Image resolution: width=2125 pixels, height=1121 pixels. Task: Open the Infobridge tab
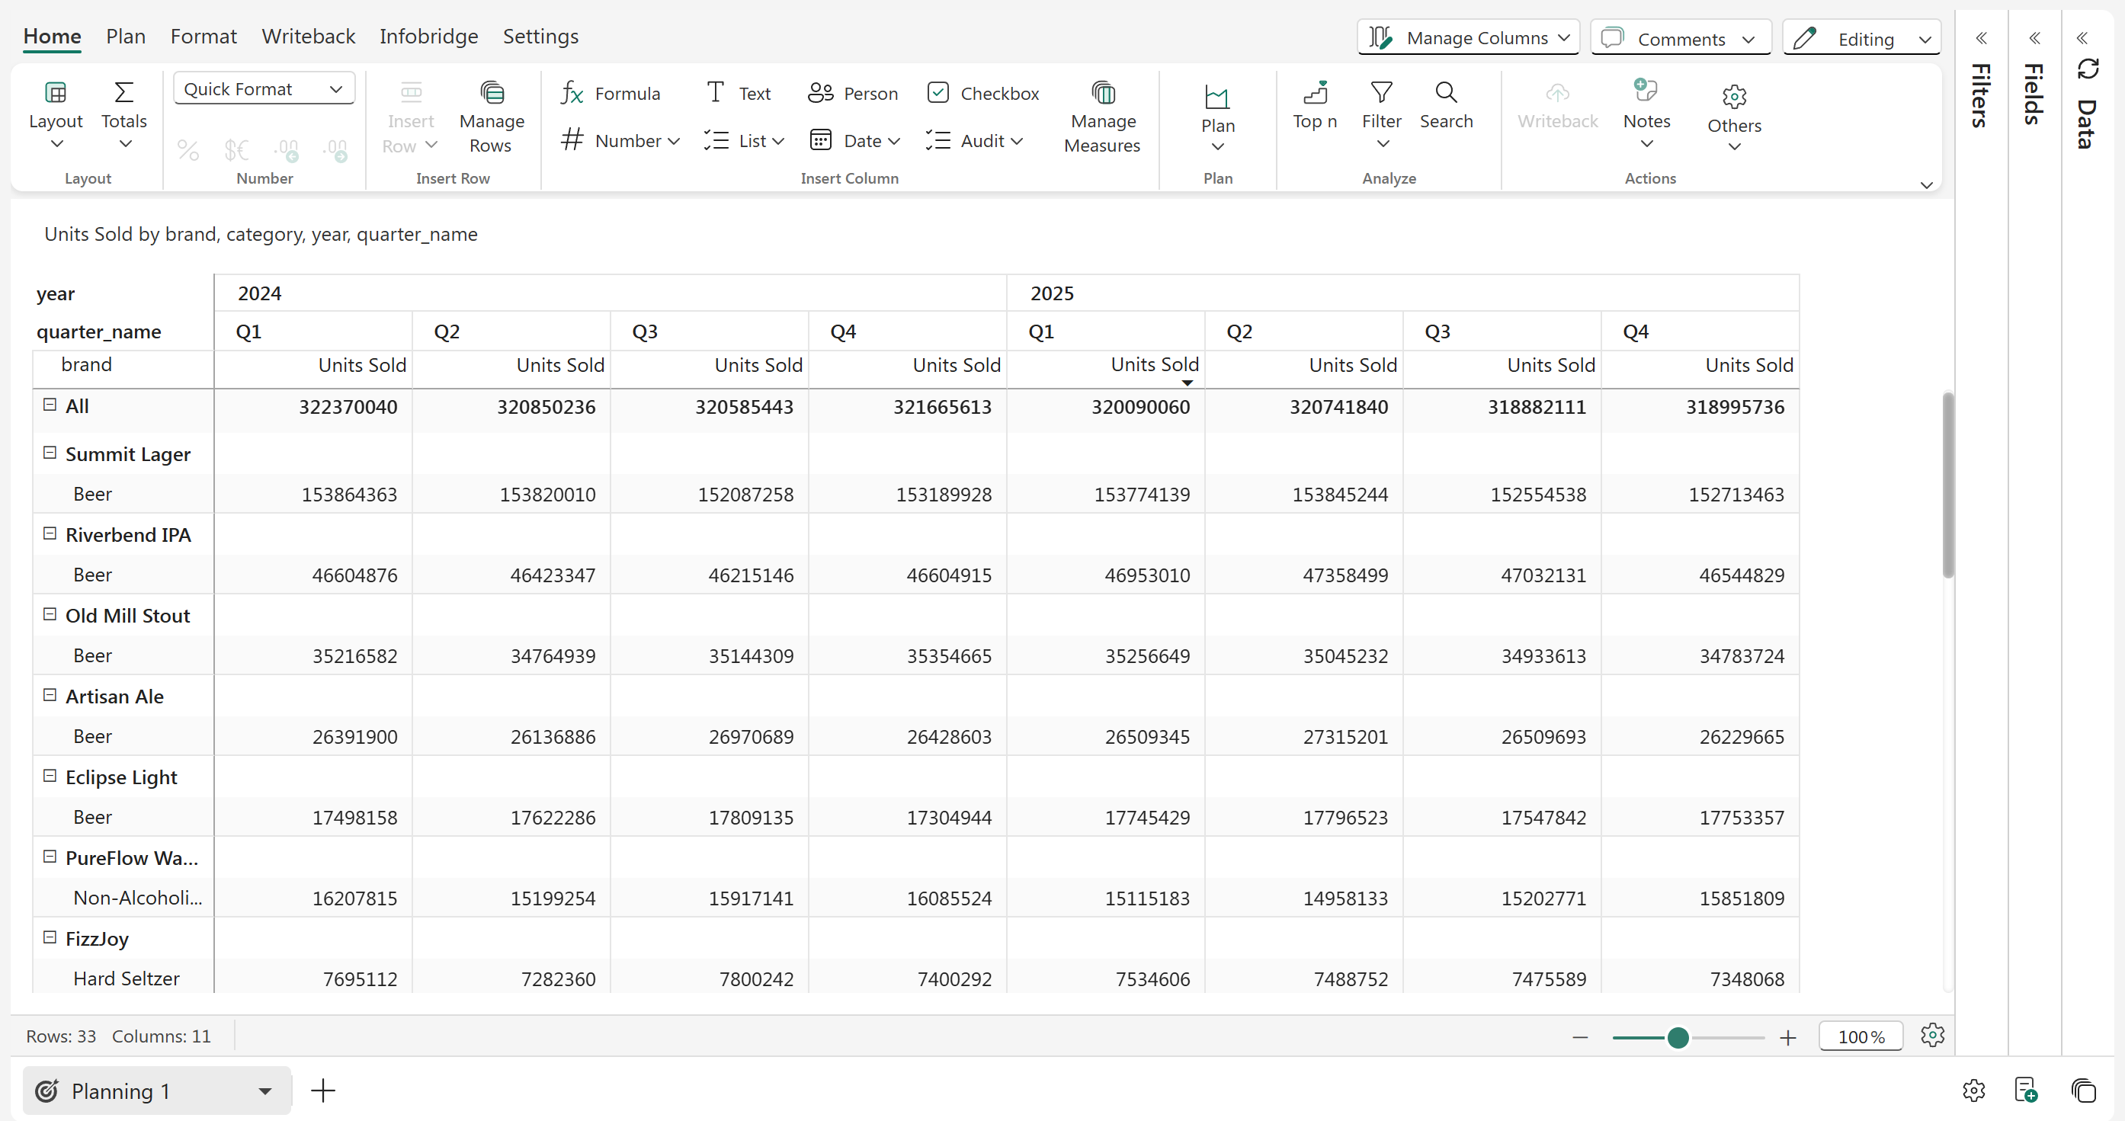pyautogui.click(x=428, y=37)
